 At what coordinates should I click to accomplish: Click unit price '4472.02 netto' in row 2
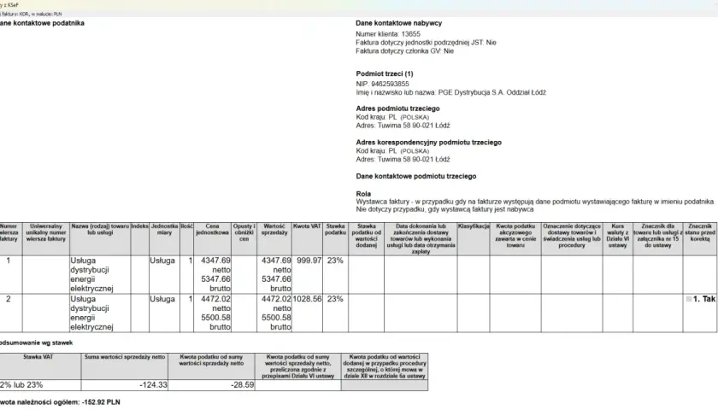(x=215, y=303)
